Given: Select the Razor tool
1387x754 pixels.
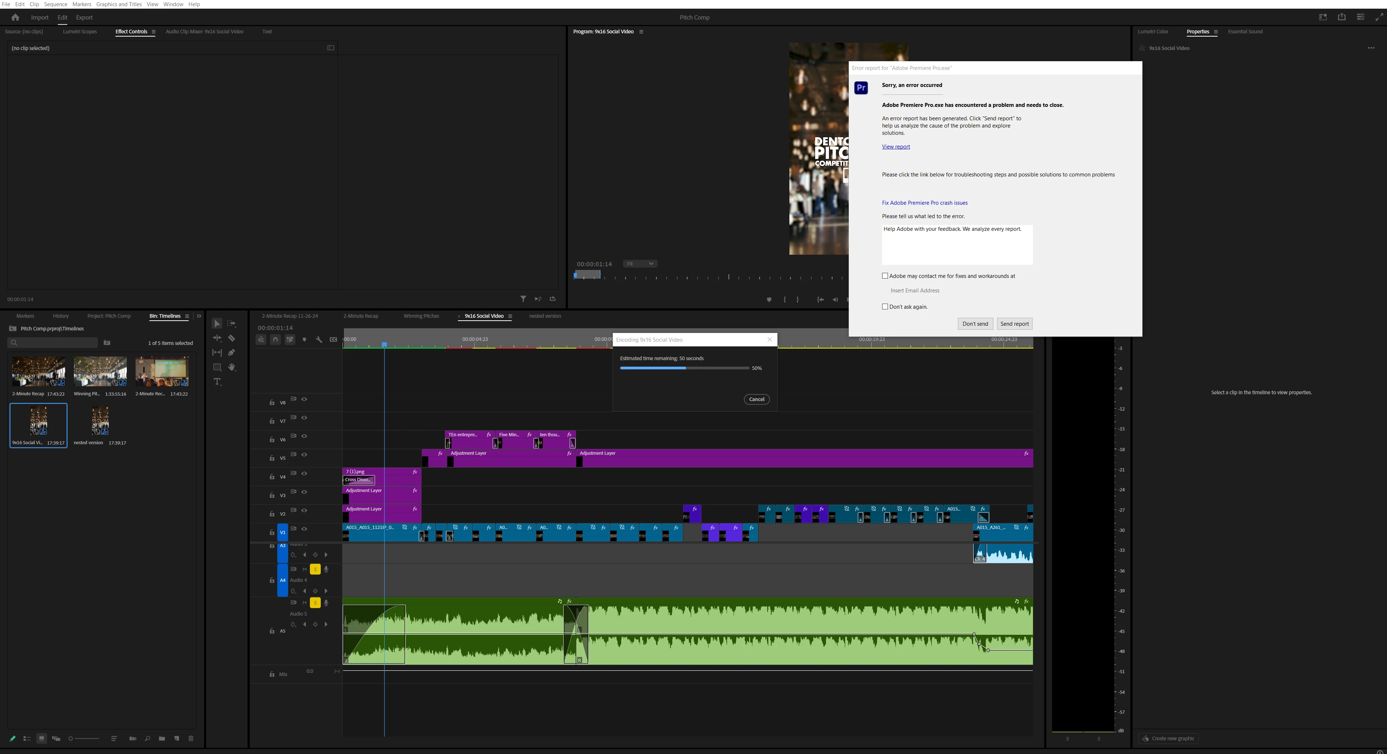Looking at the screenshot, I should point(232,338).
